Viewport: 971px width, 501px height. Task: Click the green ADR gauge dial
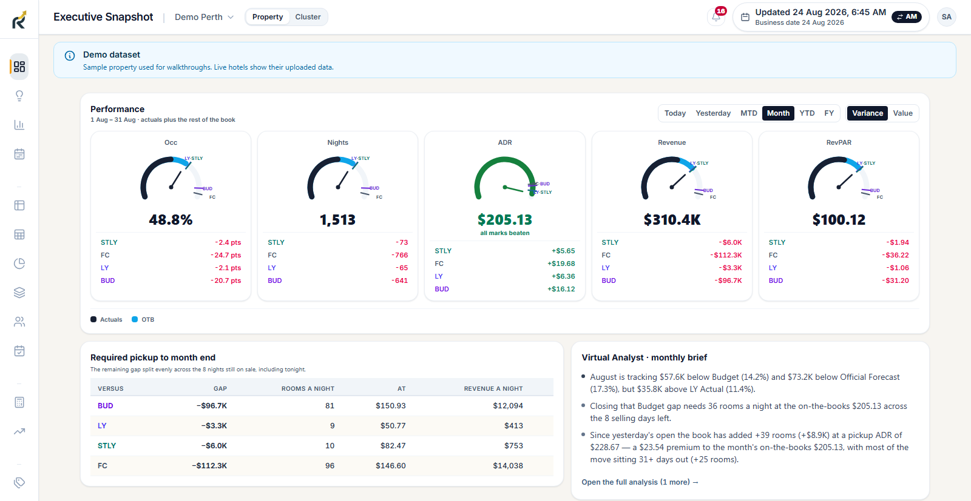(x=505, y=178)
